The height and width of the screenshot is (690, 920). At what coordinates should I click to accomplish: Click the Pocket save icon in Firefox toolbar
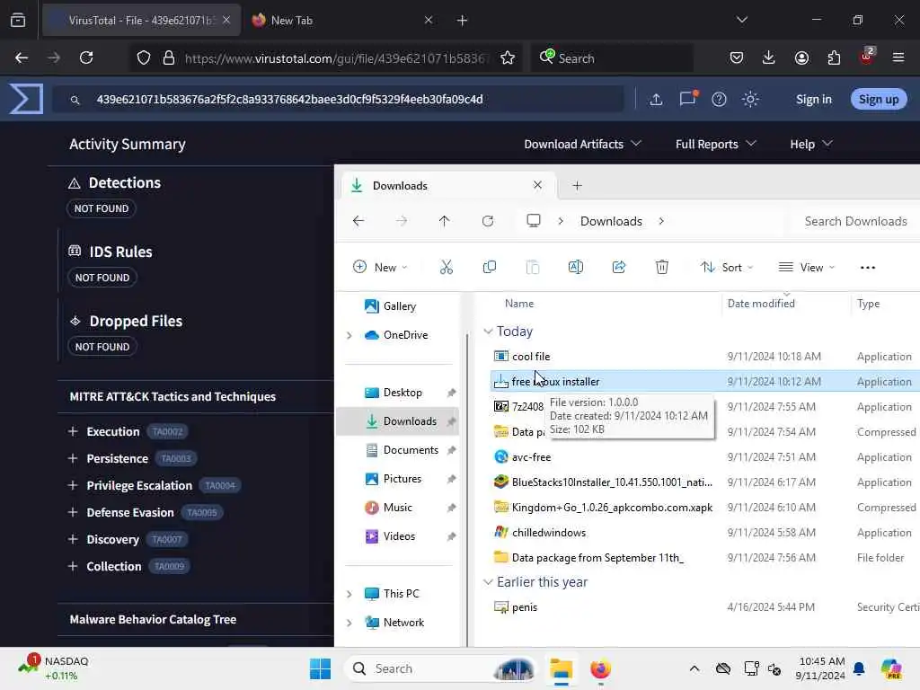(737, 57)
